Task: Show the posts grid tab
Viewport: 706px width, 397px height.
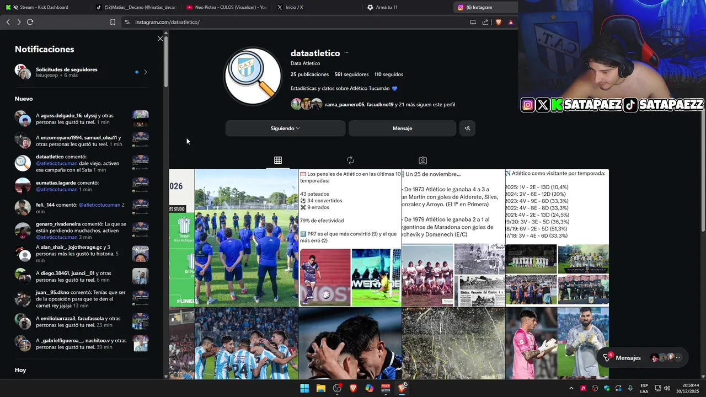Action: pos(278,160)
